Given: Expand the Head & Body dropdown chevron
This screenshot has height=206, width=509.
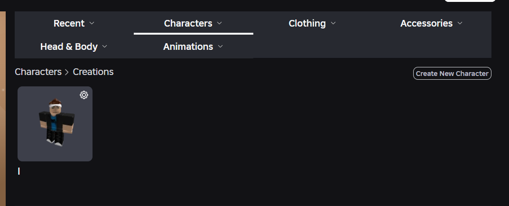Looking at the screenshot, I should coord(105,47).
